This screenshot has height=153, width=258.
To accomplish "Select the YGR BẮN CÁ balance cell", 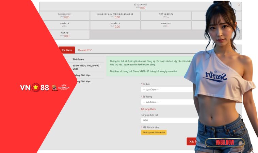I will (x=115, y=25).
